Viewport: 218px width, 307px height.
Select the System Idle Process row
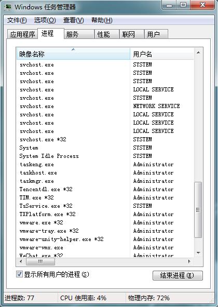[x=105, y=156]
